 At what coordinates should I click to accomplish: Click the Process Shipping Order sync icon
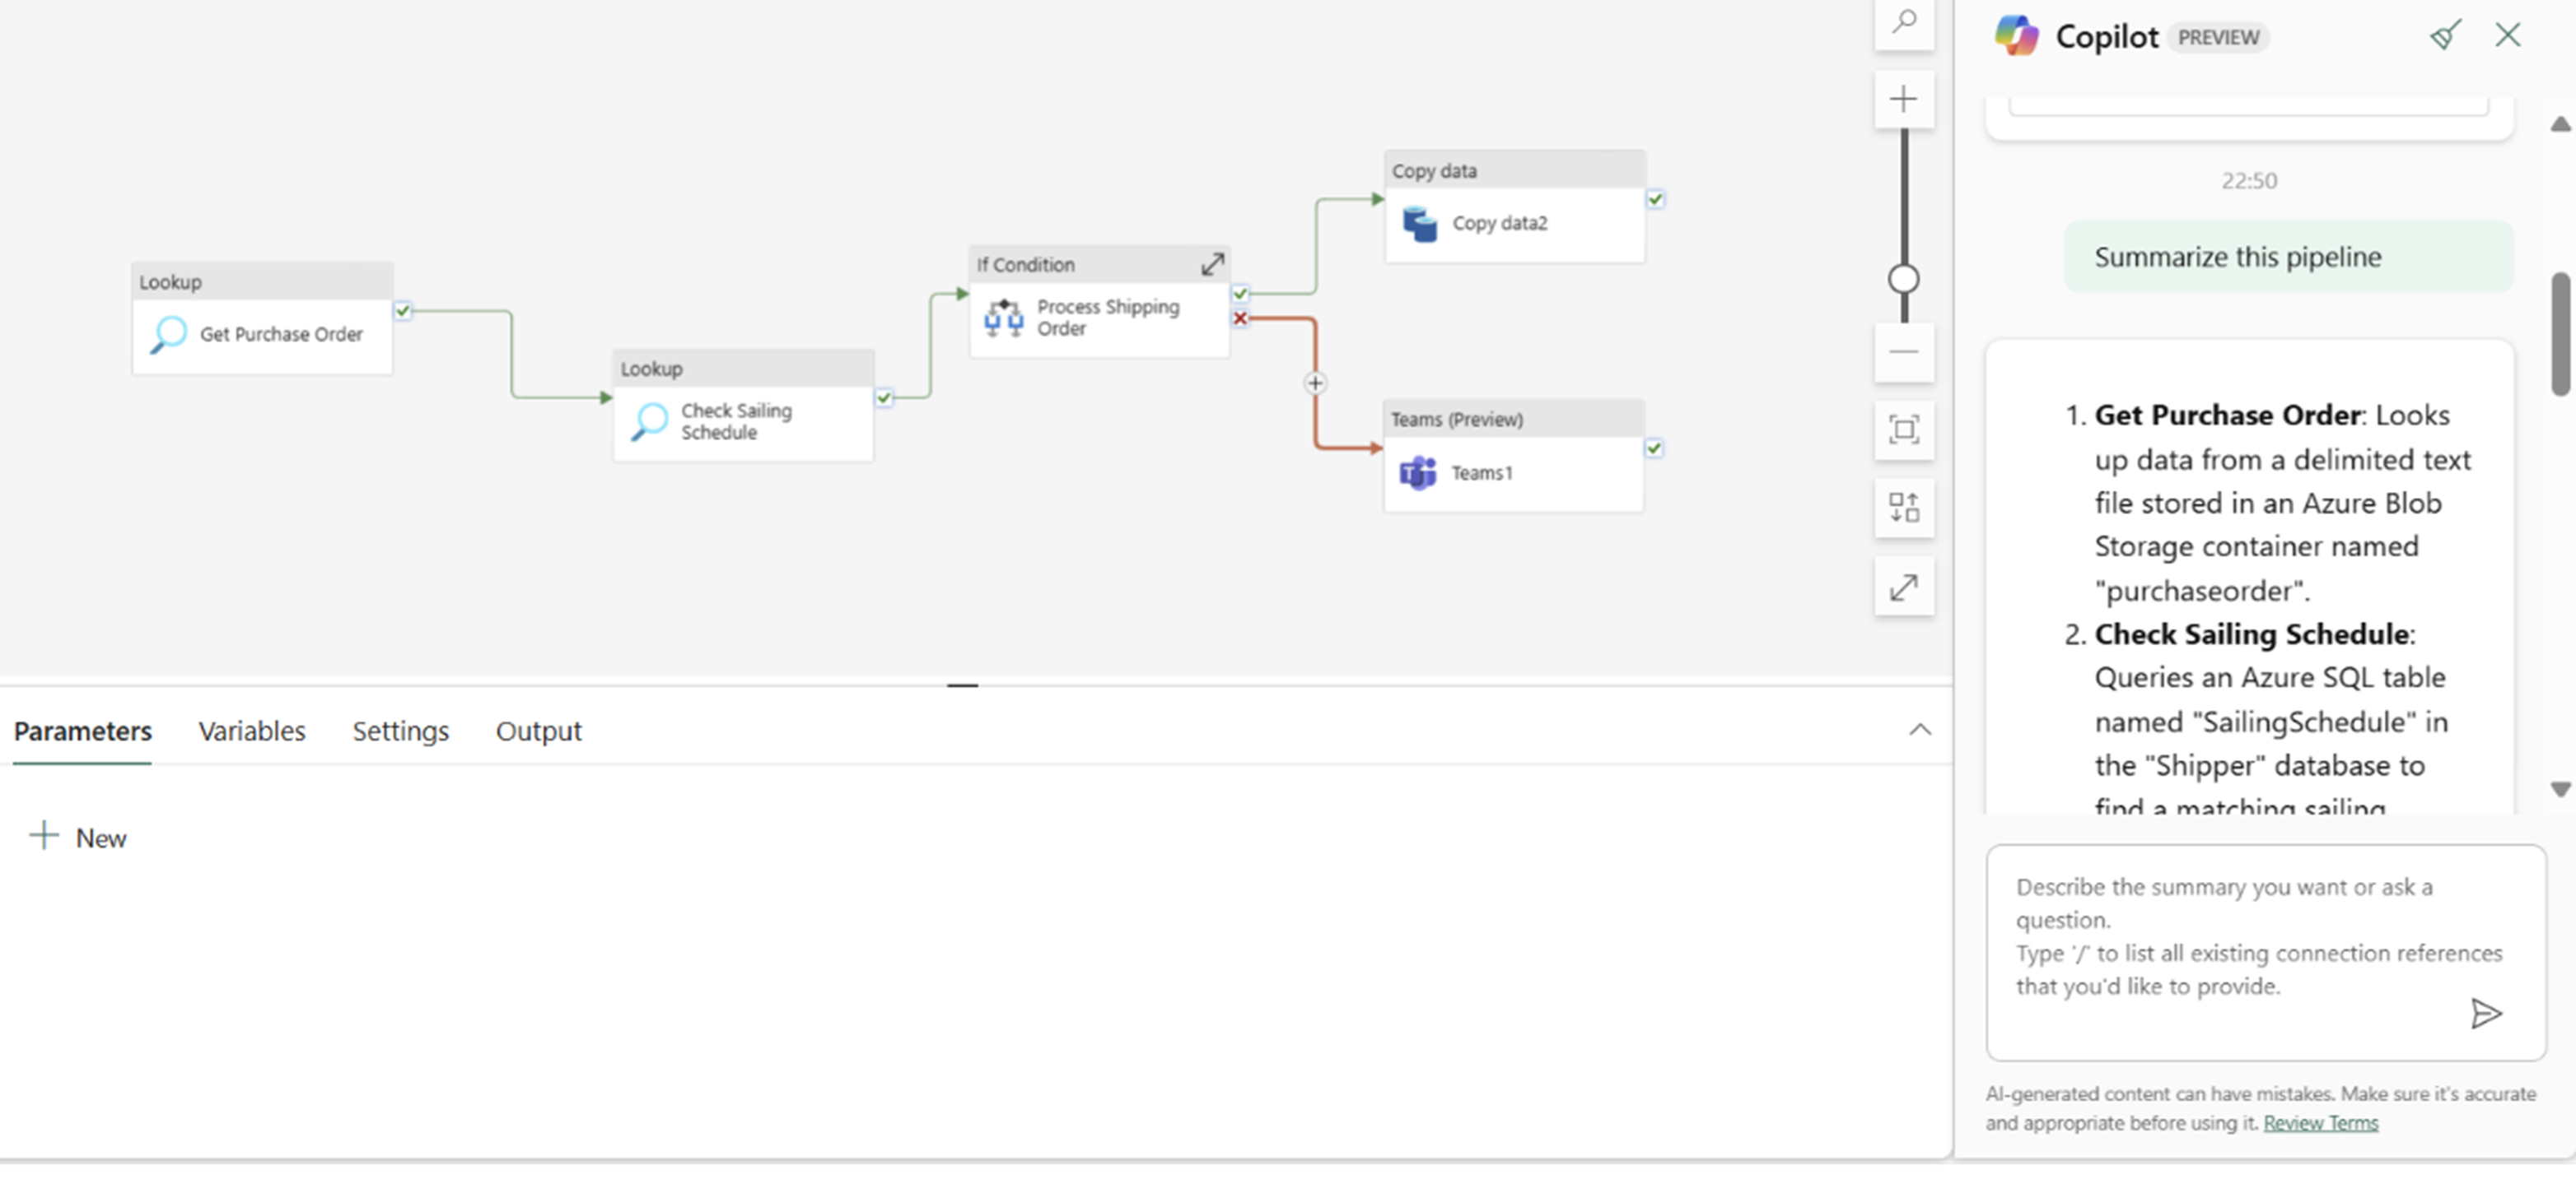(x=1004, y=315)
